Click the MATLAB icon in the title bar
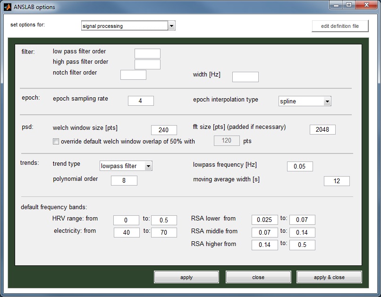Image resolution: width=381 pixels, height=297 pixels. point(8,7)
